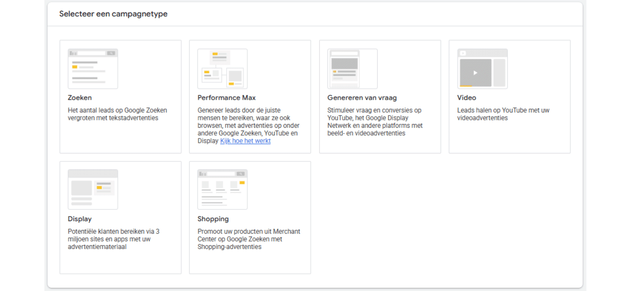The height and width of the screenshot is (291, 631).
Task: Click description 'Leads halen op YouTube'
Action: [x=503, y=114]
